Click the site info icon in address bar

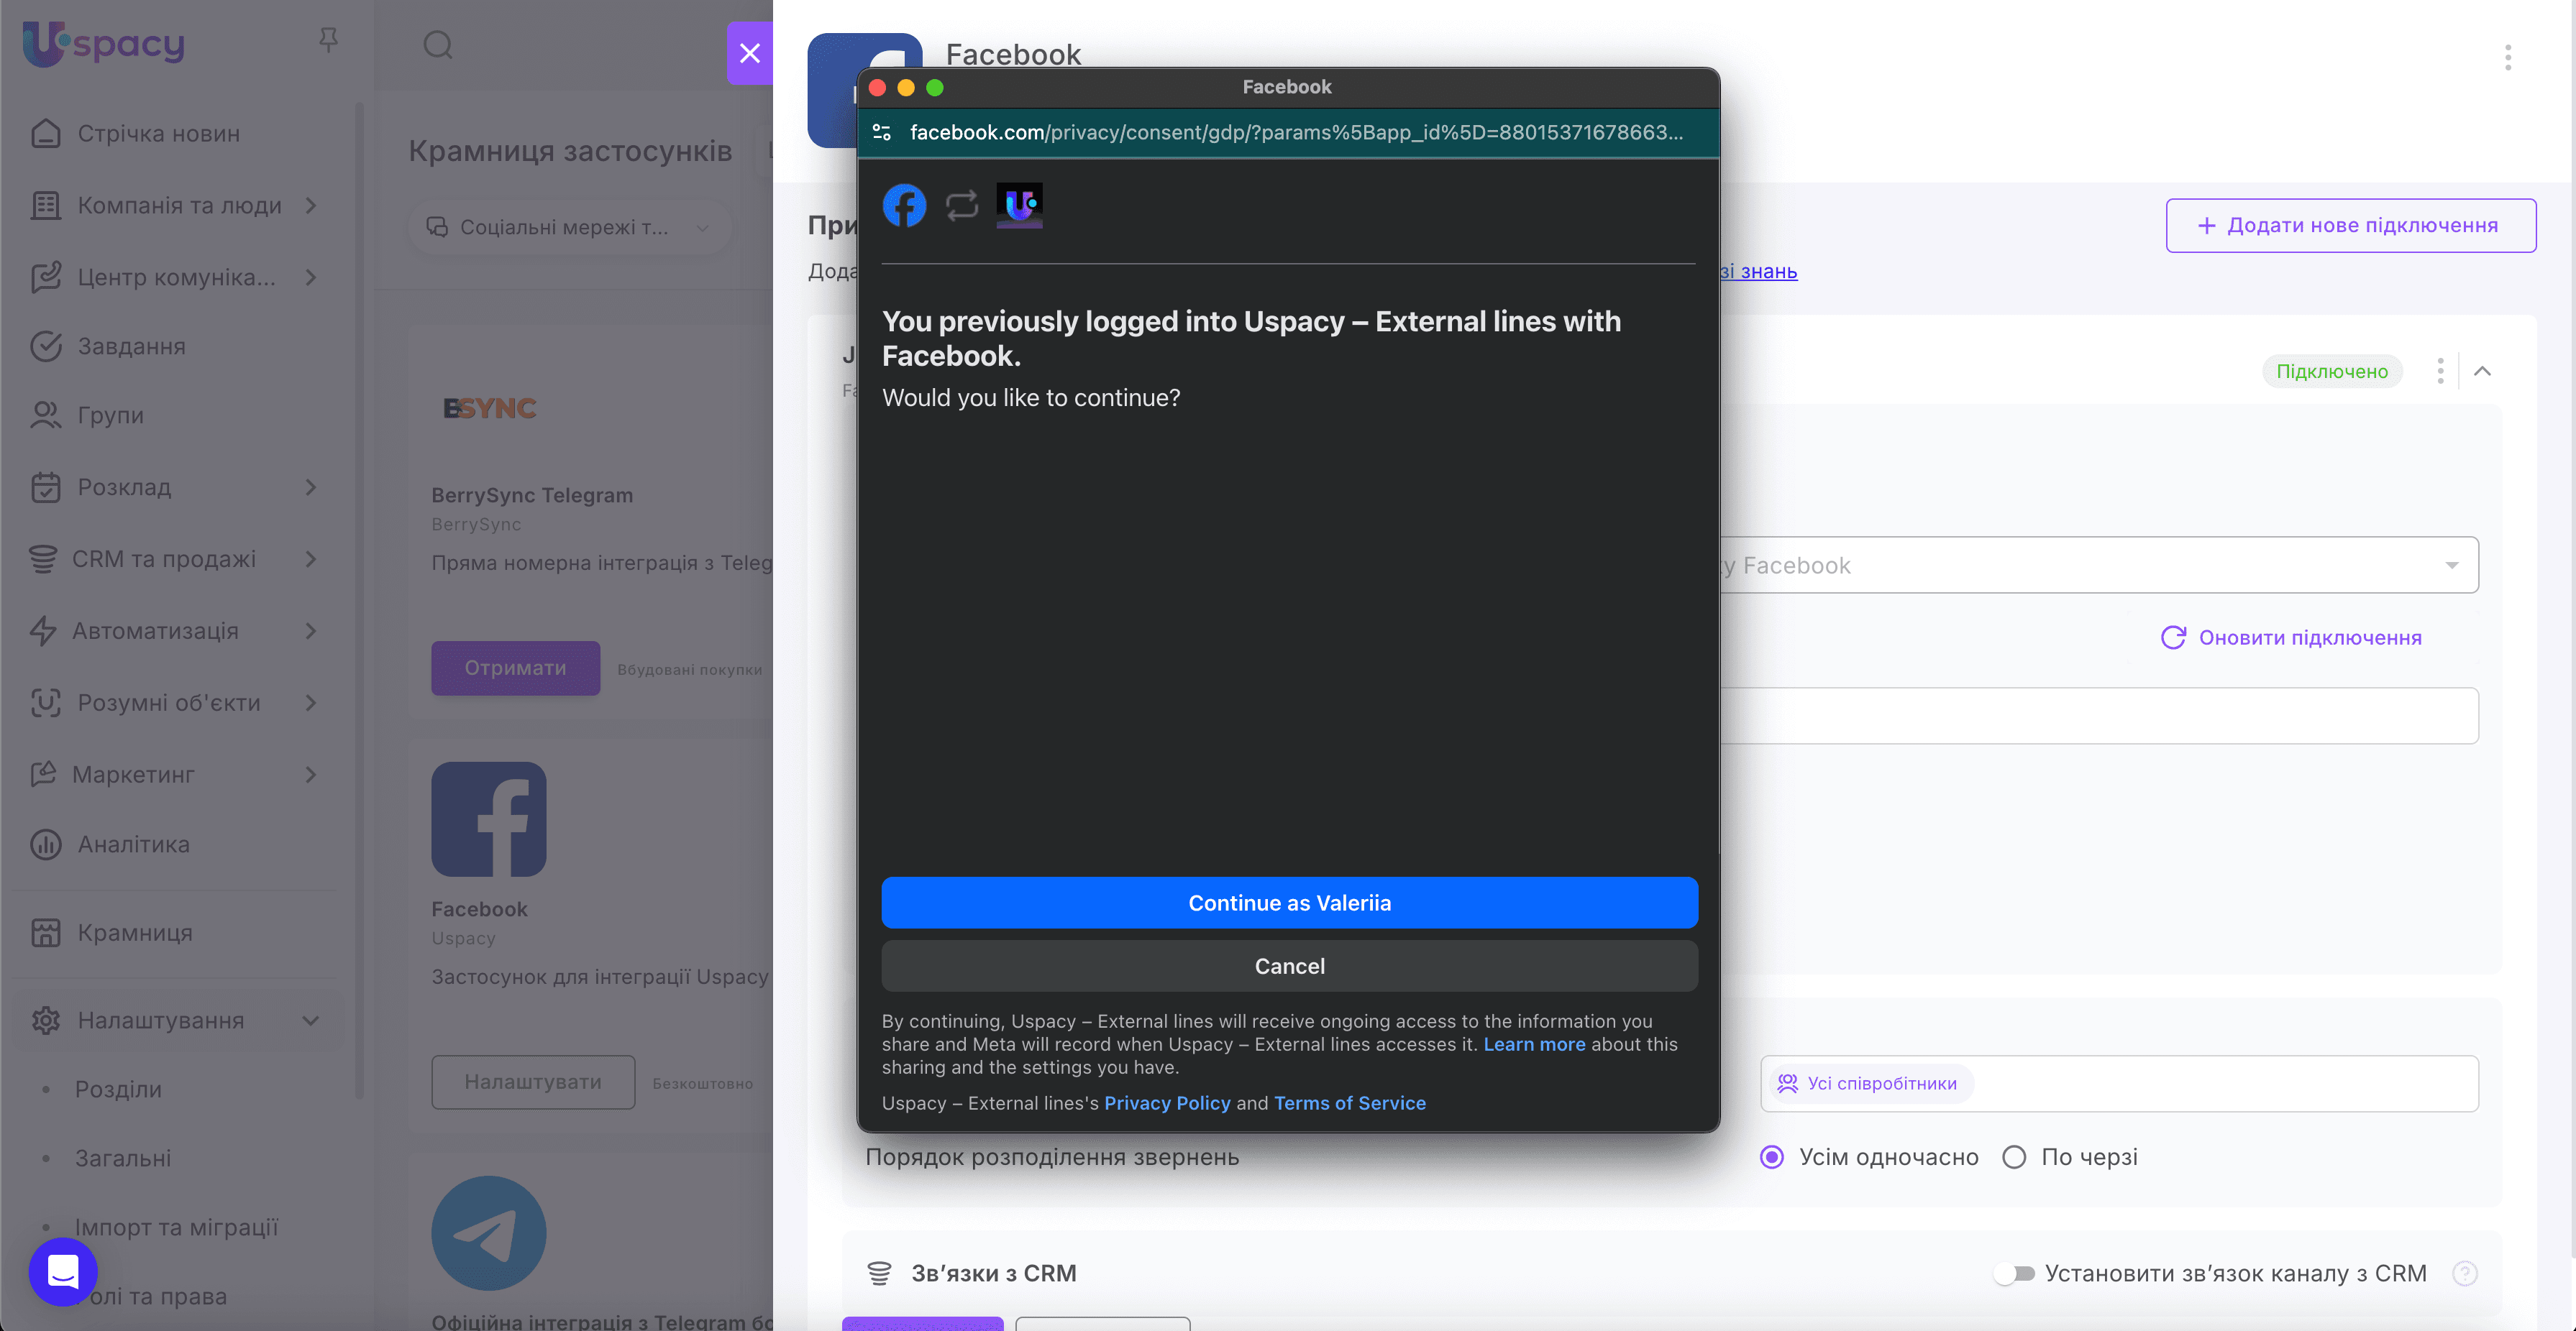[x=882, y=133]
